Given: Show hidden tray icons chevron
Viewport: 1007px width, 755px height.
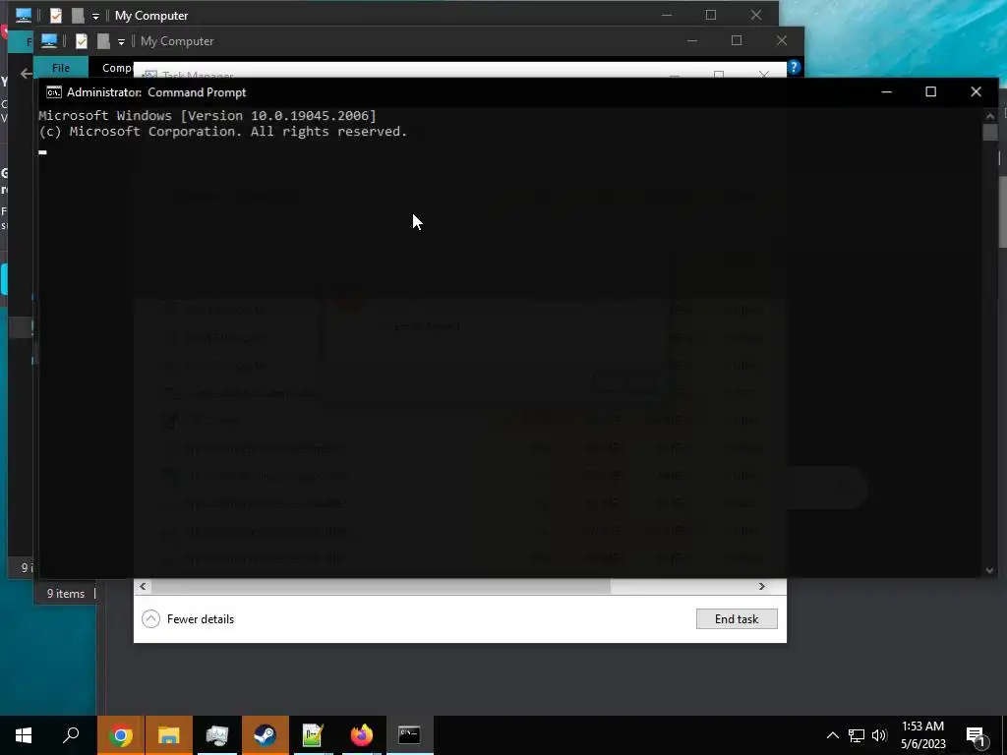Looking at the screenshot, I should (x=832, y=735).
